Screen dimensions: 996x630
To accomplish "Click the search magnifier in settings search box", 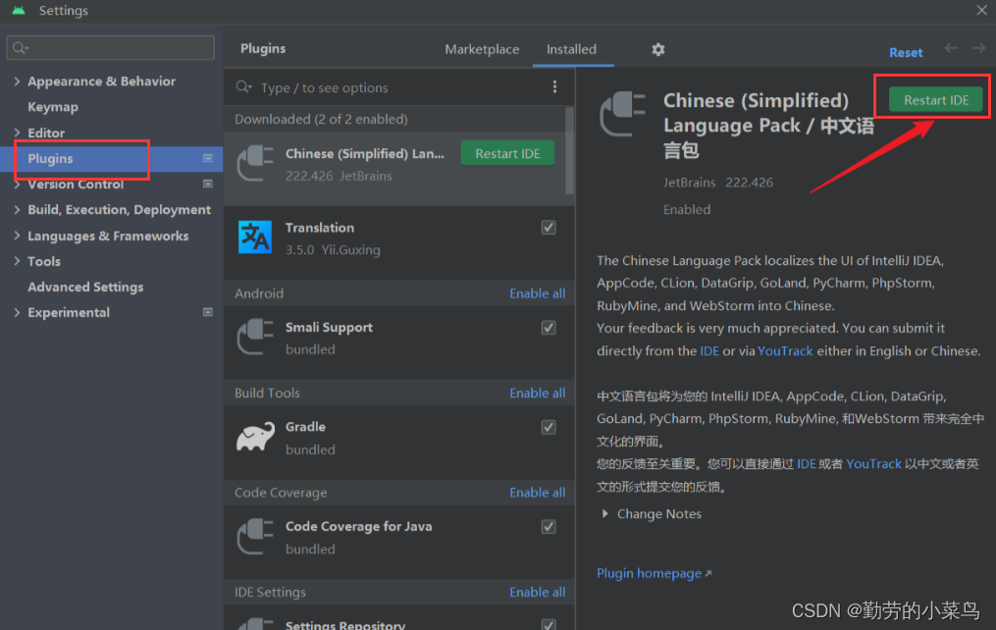I will [x=21, y=48].
